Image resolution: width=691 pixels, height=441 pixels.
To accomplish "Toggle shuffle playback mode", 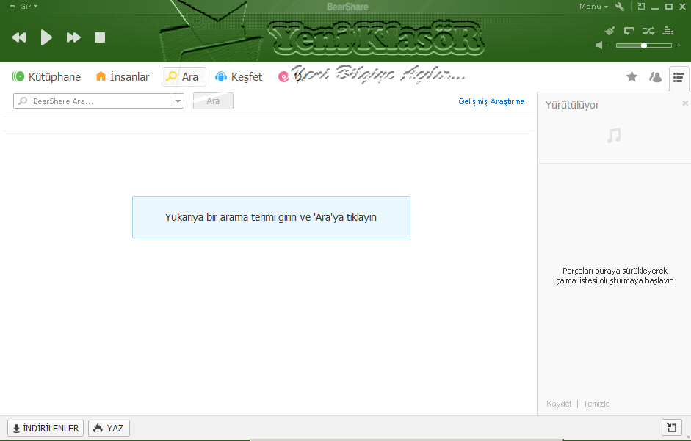I will coord(648,31).
